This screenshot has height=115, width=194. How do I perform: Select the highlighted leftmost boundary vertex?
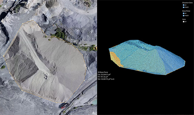pyautogui.click(x=4, y=56)
